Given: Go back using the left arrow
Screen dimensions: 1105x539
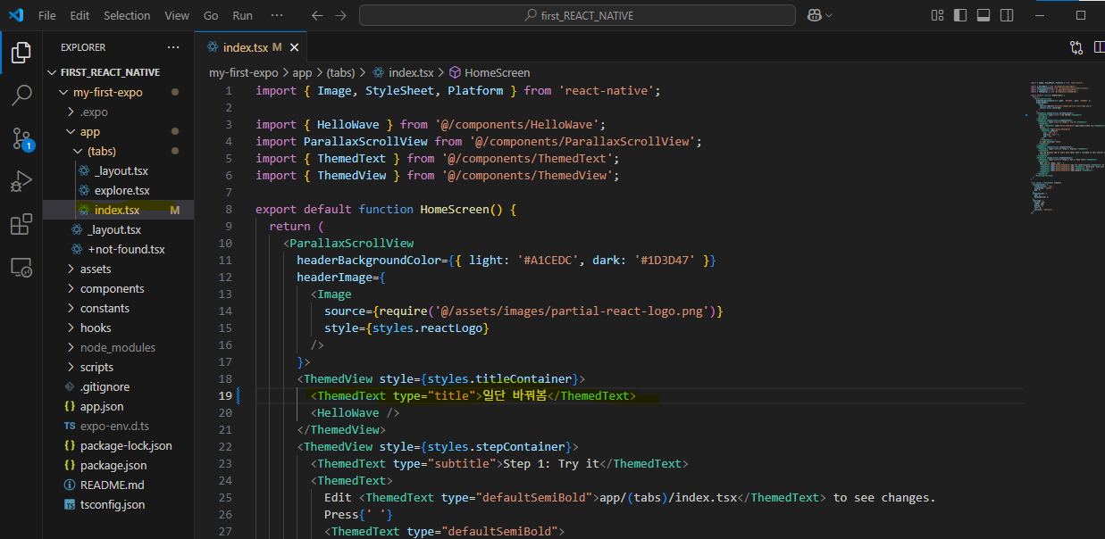Looking at the screenshot, I should coord(317,15).
